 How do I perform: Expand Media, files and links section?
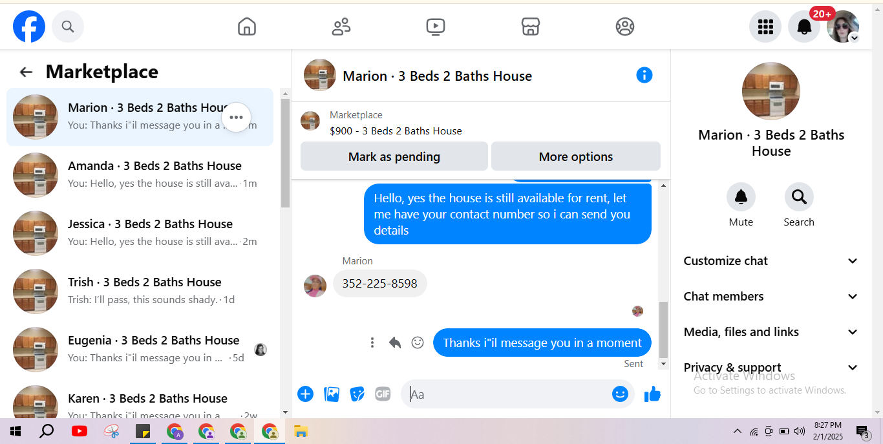(x=771, y=332)
